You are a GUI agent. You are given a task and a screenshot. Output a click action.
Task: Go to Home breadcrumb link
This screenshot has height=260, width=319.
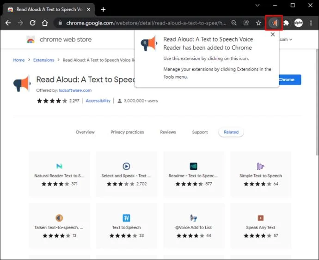click(18, 60)
